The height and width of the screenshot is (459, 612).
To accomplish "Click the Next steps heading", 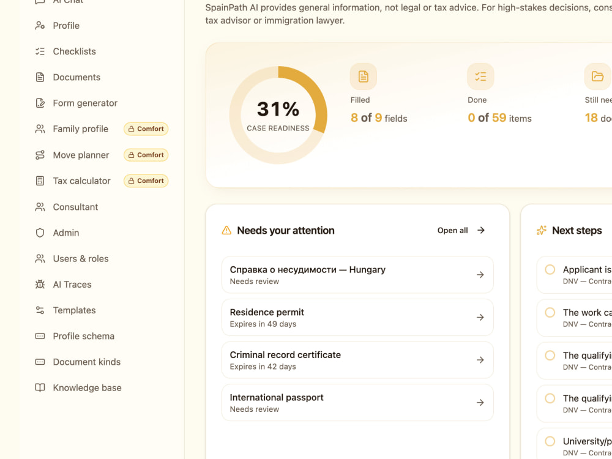I will 577,230.
